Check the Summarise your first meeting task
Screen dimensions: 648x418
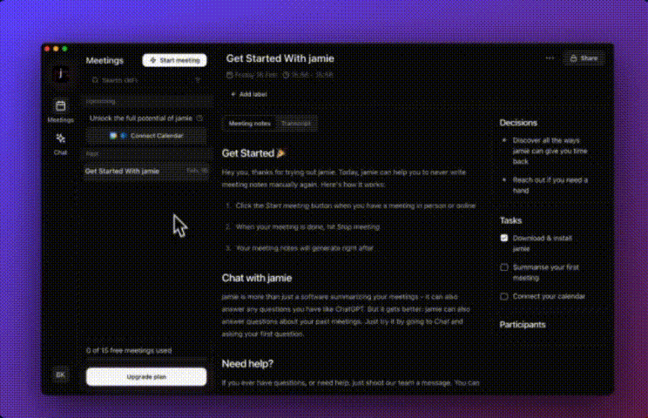click(x=503, y=267)
